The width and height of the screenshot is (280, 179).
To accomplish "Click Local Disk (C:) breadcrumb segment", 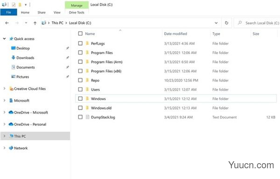I will tap(80, 23).
